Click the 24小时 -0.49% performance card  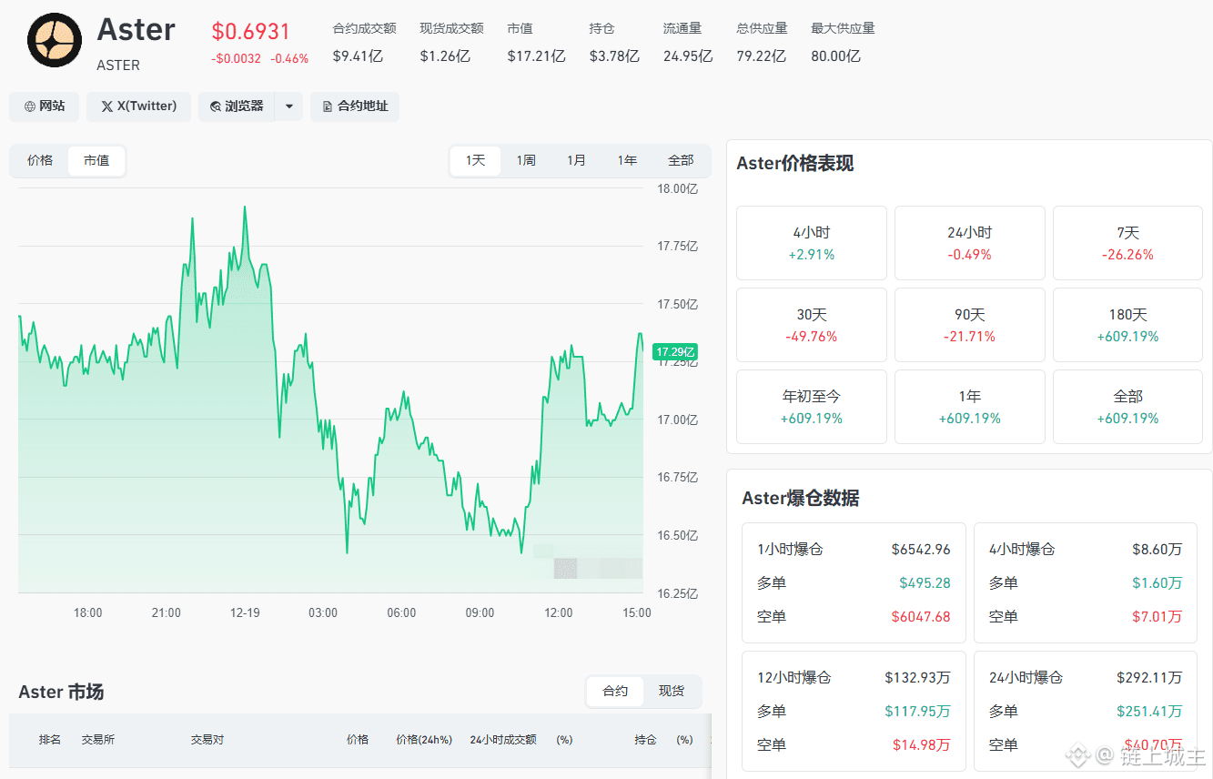pos(970,243)
